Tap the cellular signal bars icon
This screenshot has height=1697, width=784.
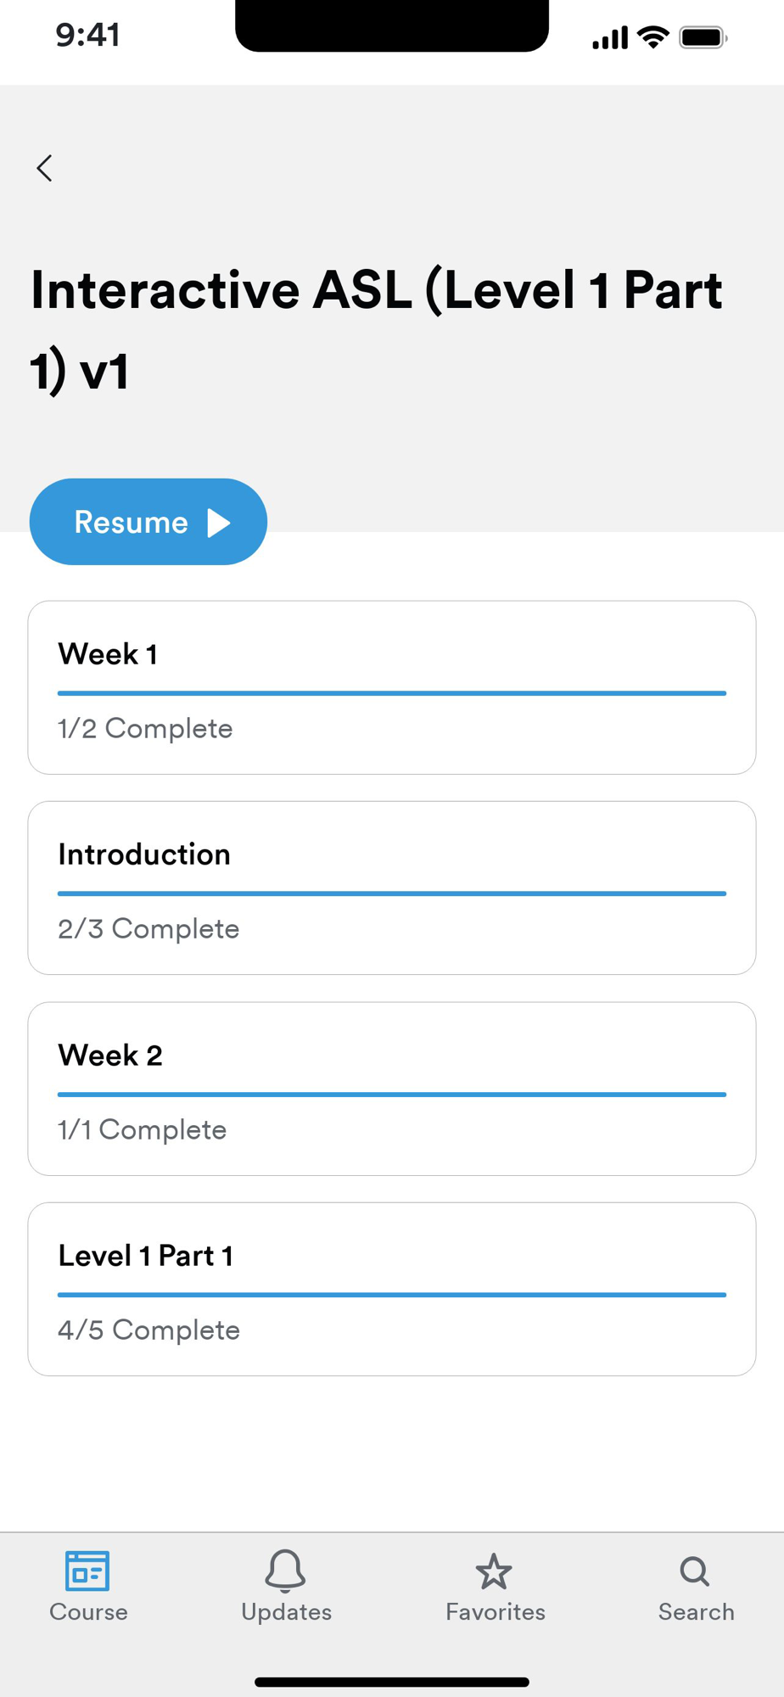coord(610,38)
